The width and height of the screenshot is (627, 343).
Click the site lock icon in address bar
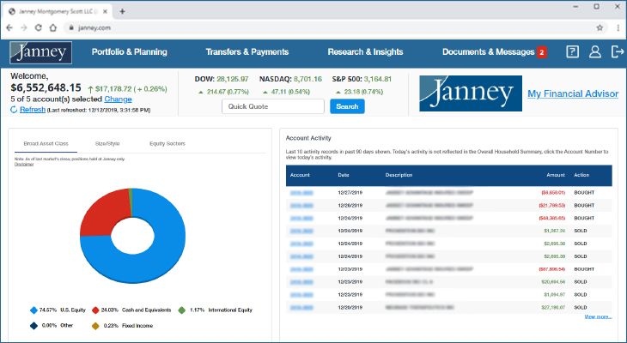(x=71, y=27)
